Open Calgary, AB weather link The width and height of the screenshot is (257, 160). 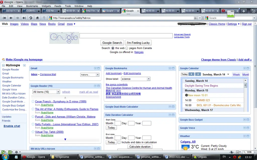[188, 142]
